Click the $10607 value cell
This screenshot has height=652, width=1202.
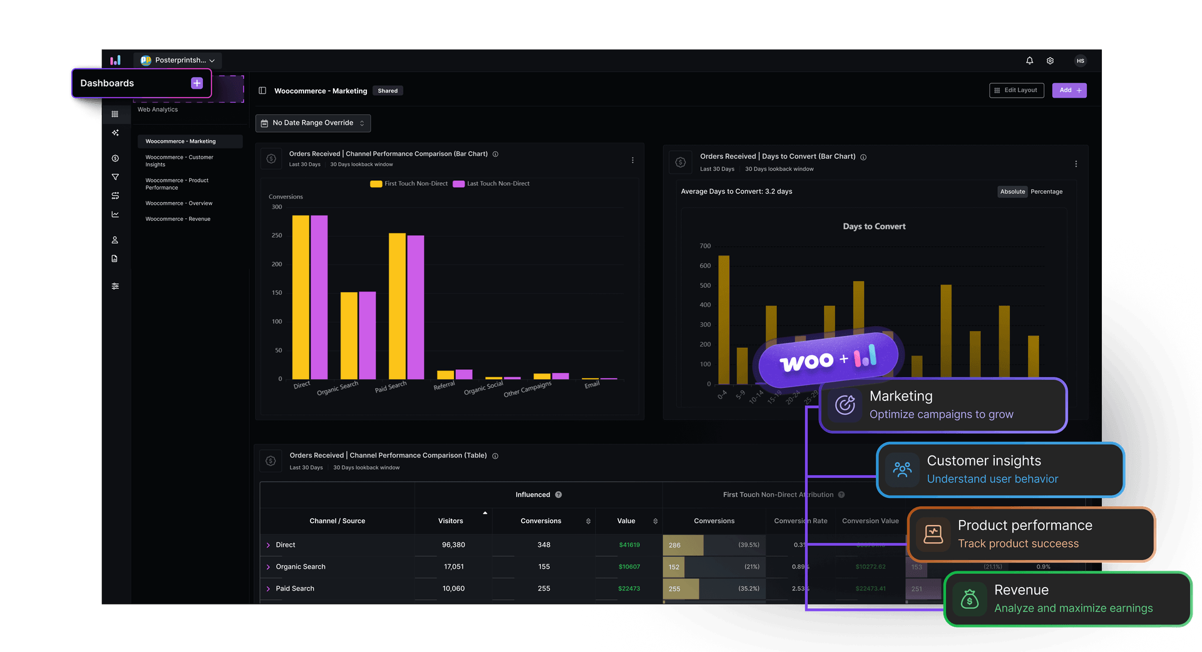click(629, 568)
